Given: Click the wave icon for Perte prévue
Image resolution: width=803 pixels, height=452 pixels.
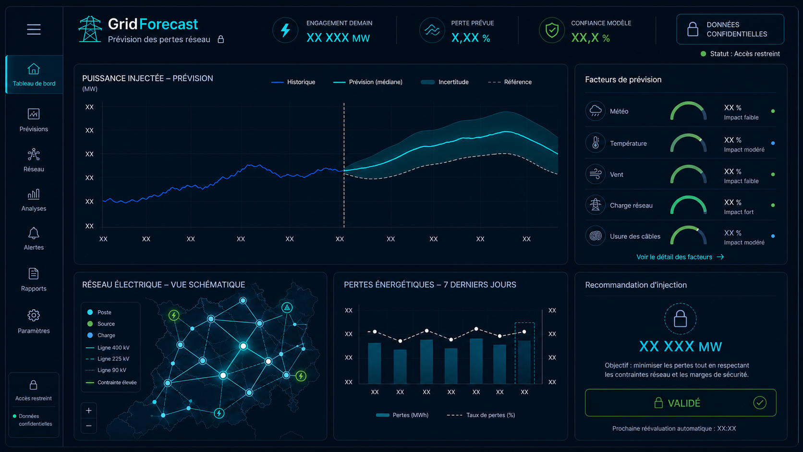Looking at the screenshot, I should click(432, 30).
